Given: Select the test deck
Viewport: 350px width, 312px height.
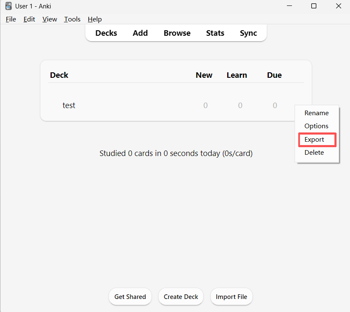Looking at the screenshot, I should tap(69, 106).
